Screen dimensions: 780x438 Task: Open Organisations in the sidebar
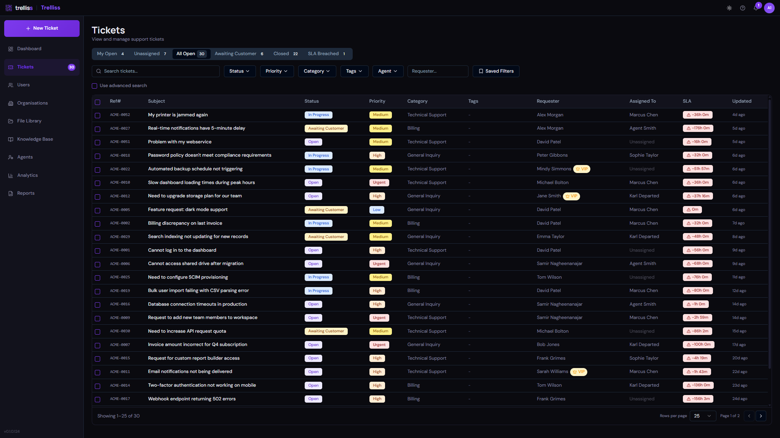tap(32, 103)
